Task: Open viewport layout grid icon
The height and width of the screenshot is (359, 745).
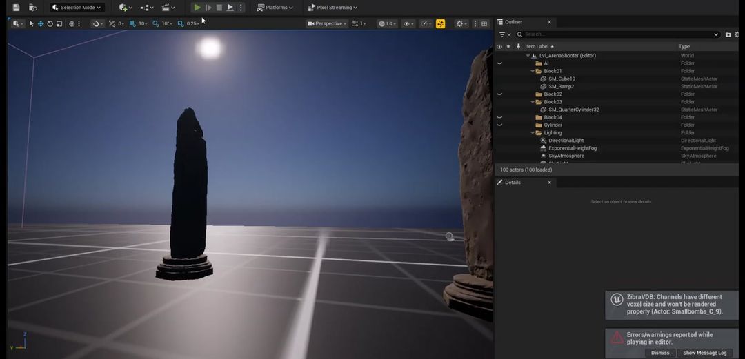Action: point(484,23)
